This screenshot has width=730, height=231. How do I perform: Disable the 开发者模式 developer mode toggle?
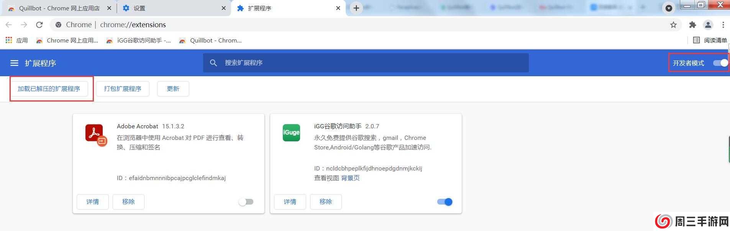[720, 63]
